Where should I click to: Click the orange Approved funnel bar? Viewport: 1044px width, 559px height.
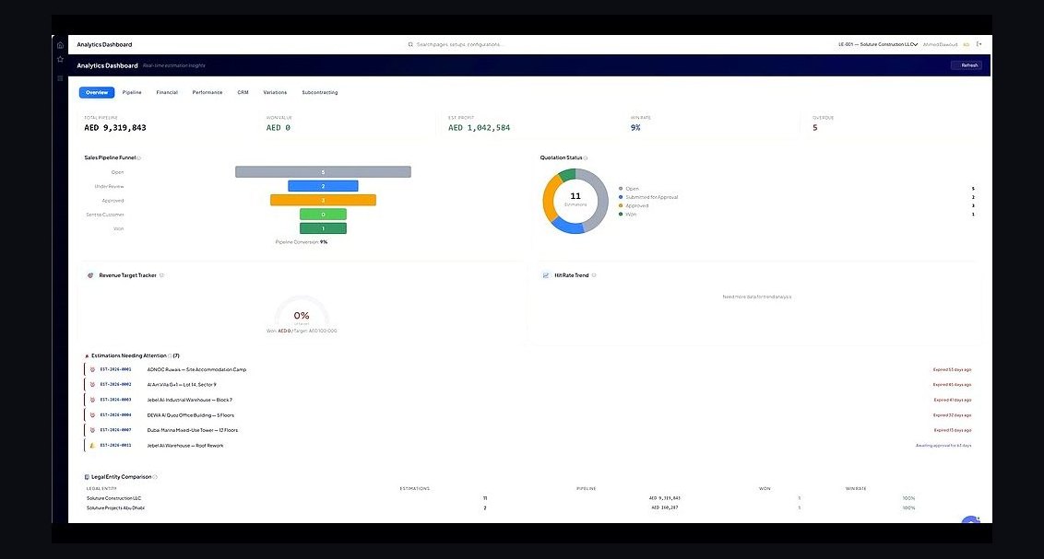point(323,200)
